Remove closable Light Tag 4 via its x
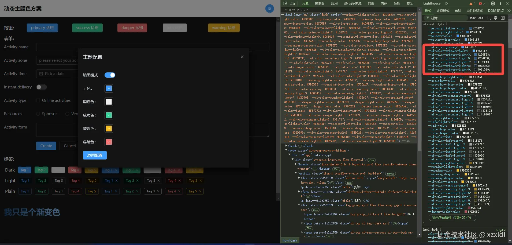512x245 pixels. point(180,181)
